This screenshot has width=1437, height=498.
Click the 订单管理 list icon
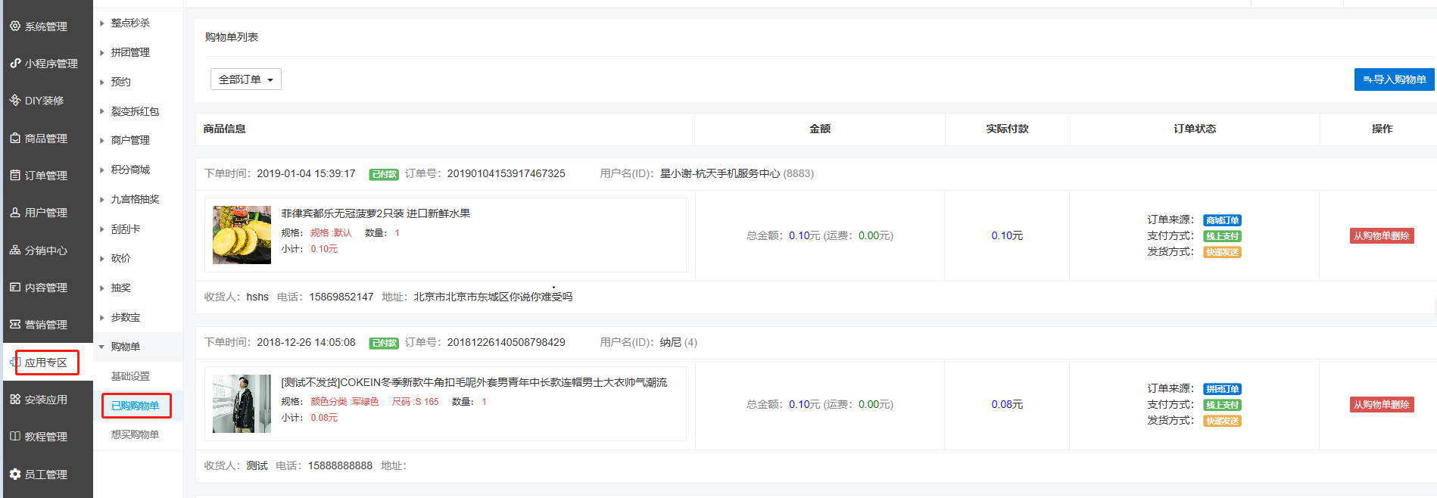(x=15, y=176)
